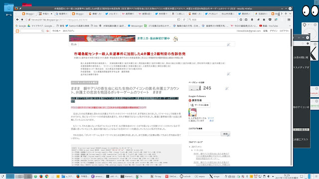Click the デザイン link in navbar
Viewport: 319px width, 179px height.
[x=274, y=31]
